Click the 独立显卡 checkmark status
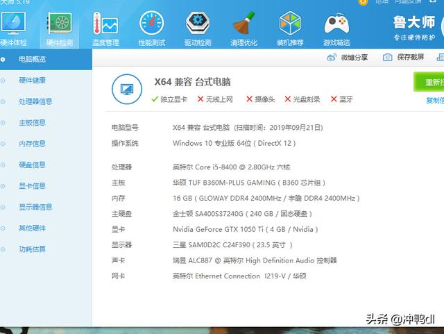Screen dimensions: 444x334 (169, 99)
